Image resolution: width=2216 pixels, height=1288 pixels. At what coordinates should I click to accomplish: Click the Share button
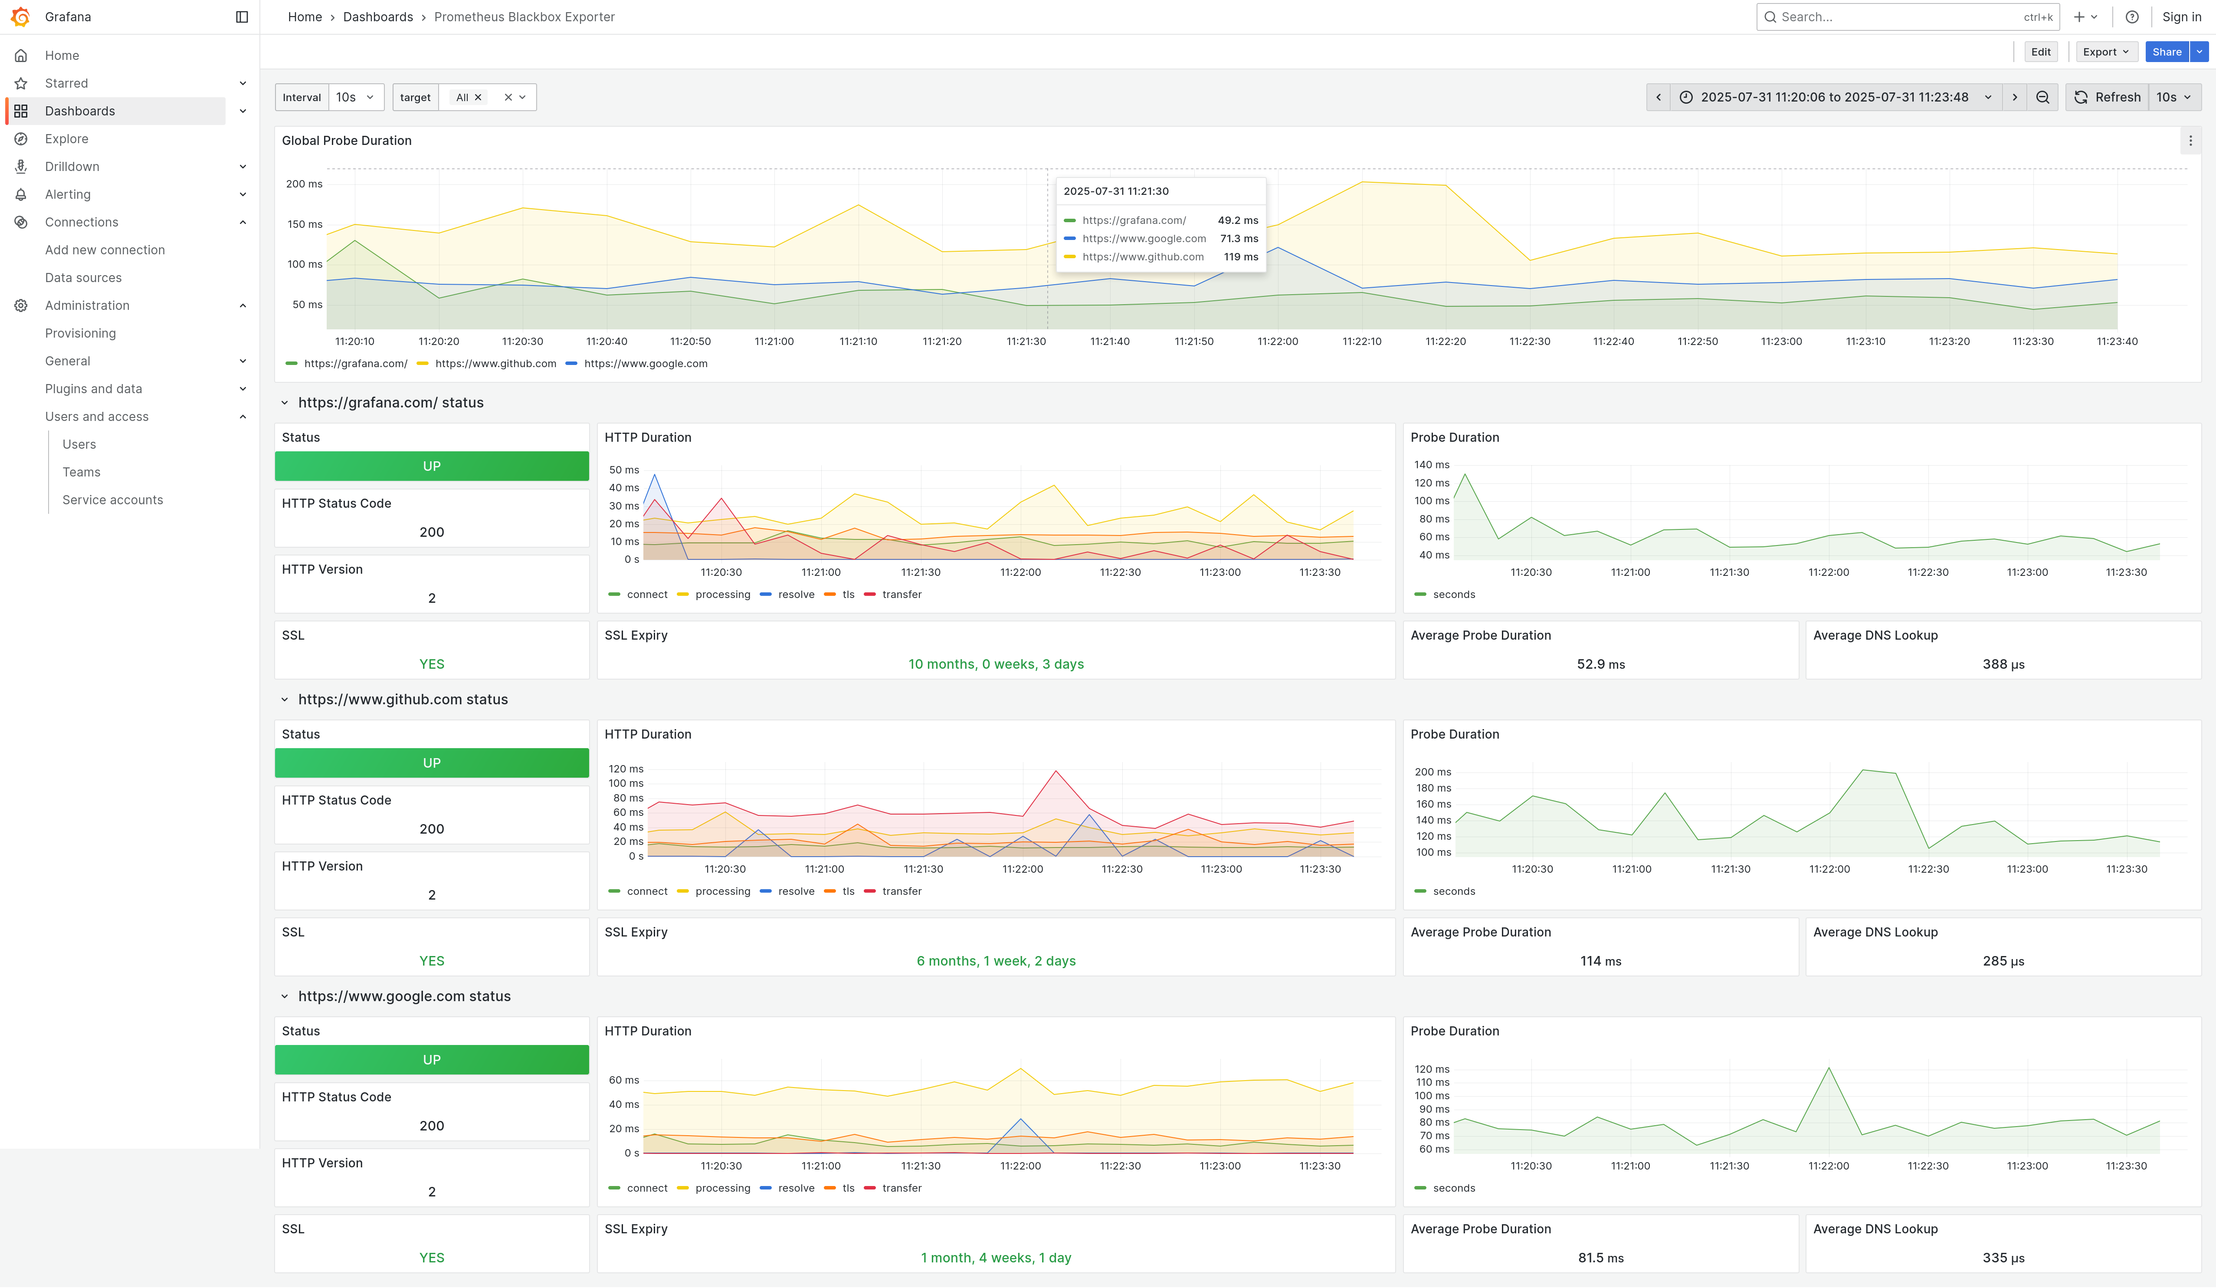click(x=2166, y=52)
